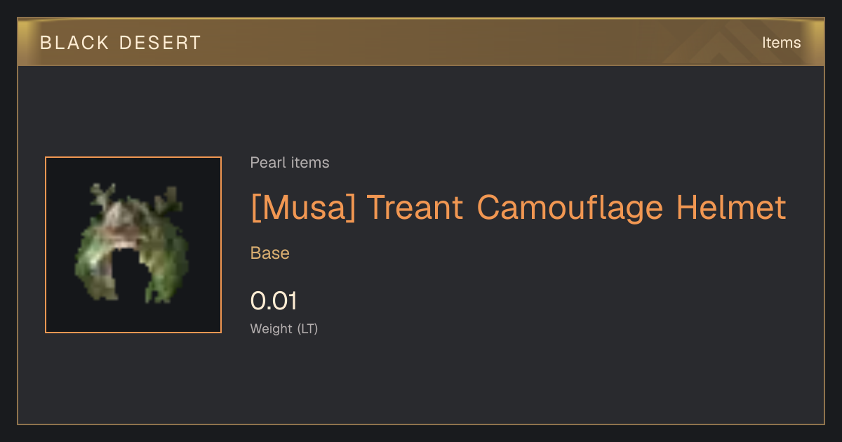Click the word DESERT in the header

161,43
